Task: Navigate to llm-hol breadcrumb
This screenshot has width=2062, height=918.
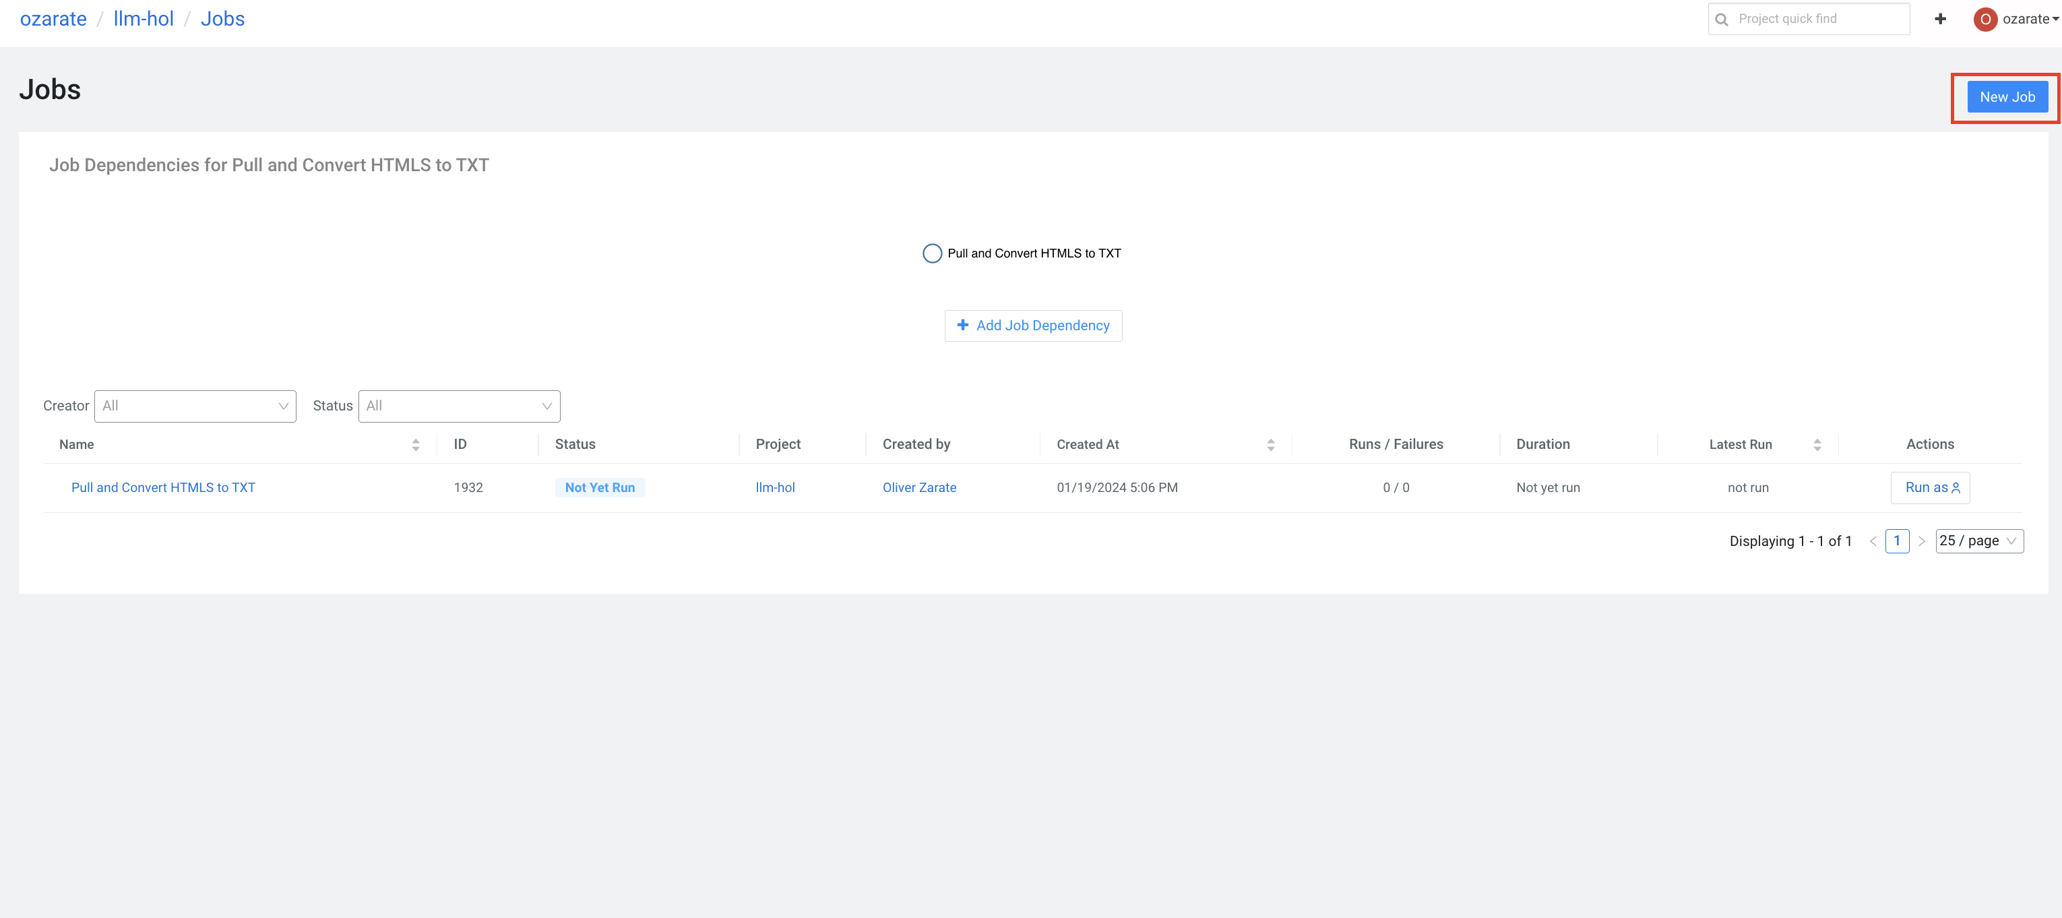Action: tap(144, 19)
